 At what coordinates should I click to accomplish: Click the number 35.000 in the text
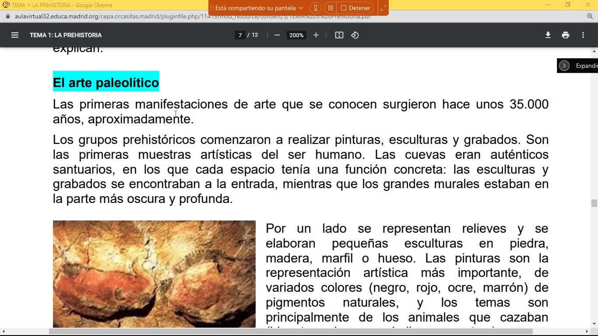point(529,104)
